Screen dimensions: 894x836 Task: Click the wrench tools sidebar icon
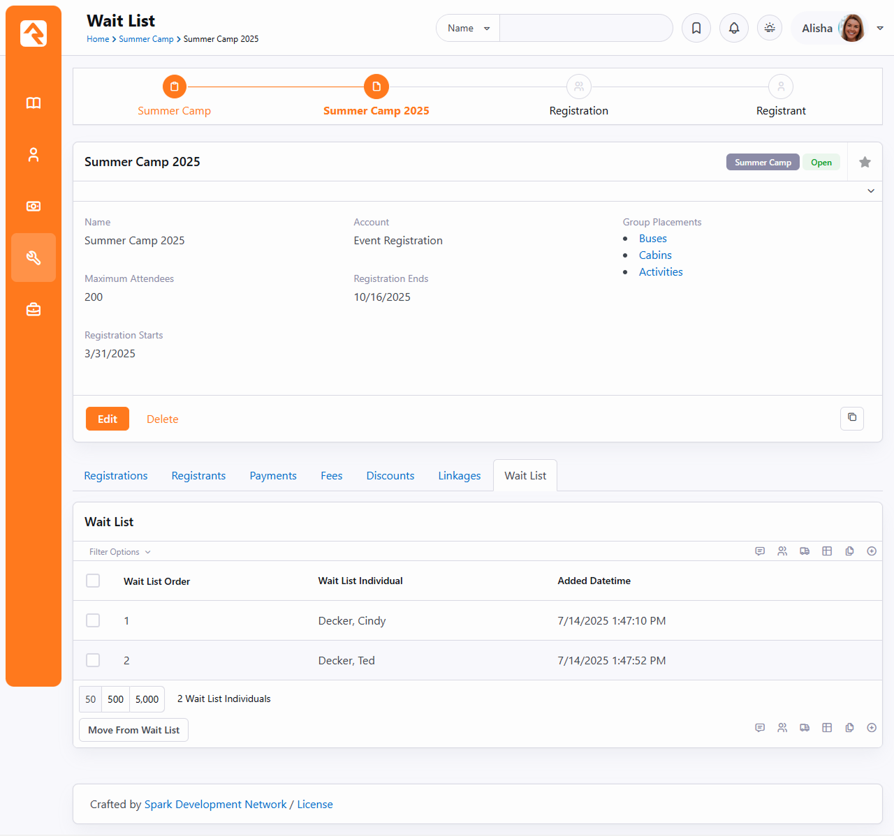34,257
